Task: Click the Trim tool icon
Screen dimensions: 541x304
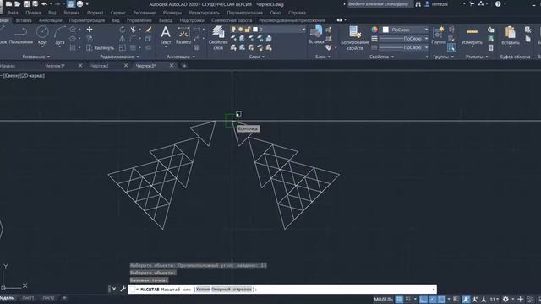Action: click(134, 30)
